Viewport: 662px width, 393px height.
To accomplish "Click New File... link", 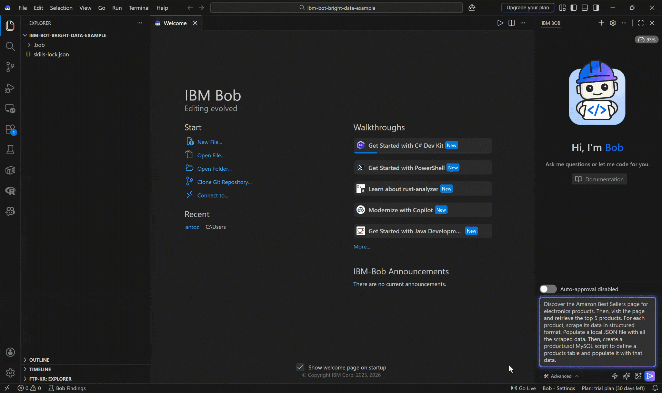I will click(210, 142).
